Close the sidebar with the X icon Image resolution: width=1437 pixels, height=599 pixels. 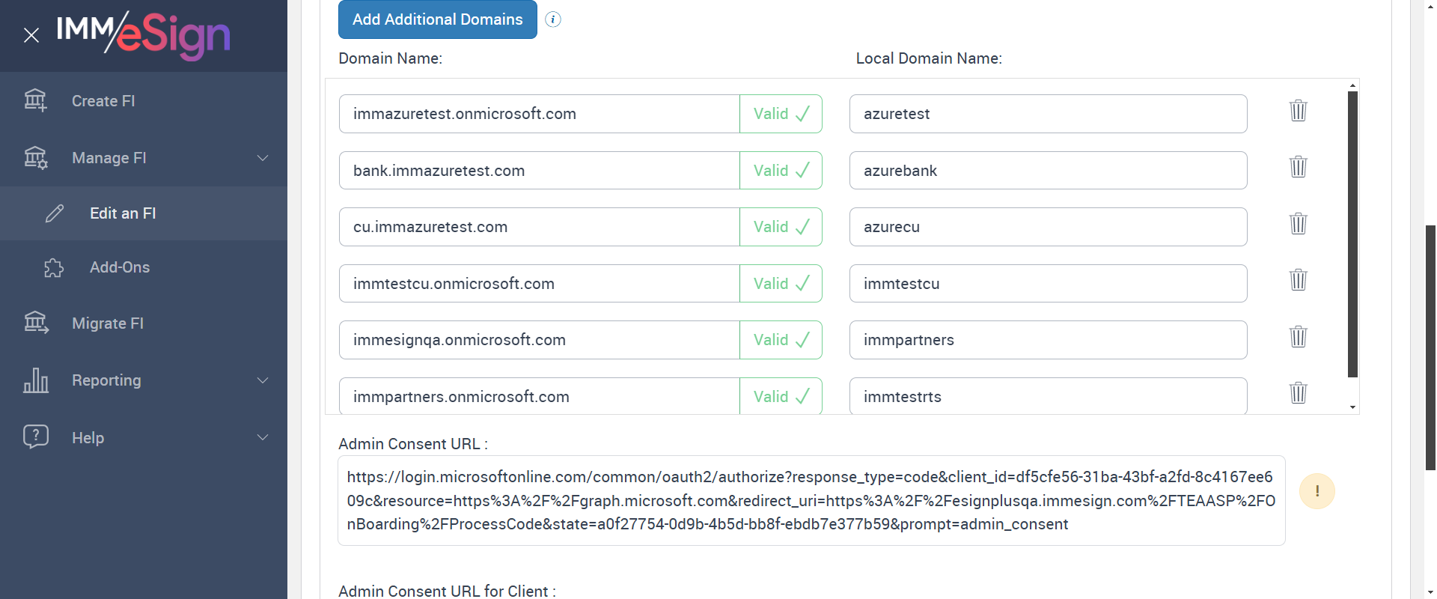point(31,35)
